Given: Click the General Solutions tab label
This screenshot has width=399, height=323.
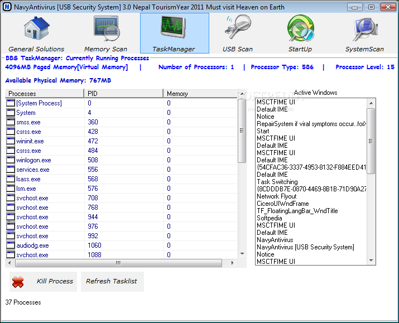Looking at the screenshot, I should pos(36,49).
